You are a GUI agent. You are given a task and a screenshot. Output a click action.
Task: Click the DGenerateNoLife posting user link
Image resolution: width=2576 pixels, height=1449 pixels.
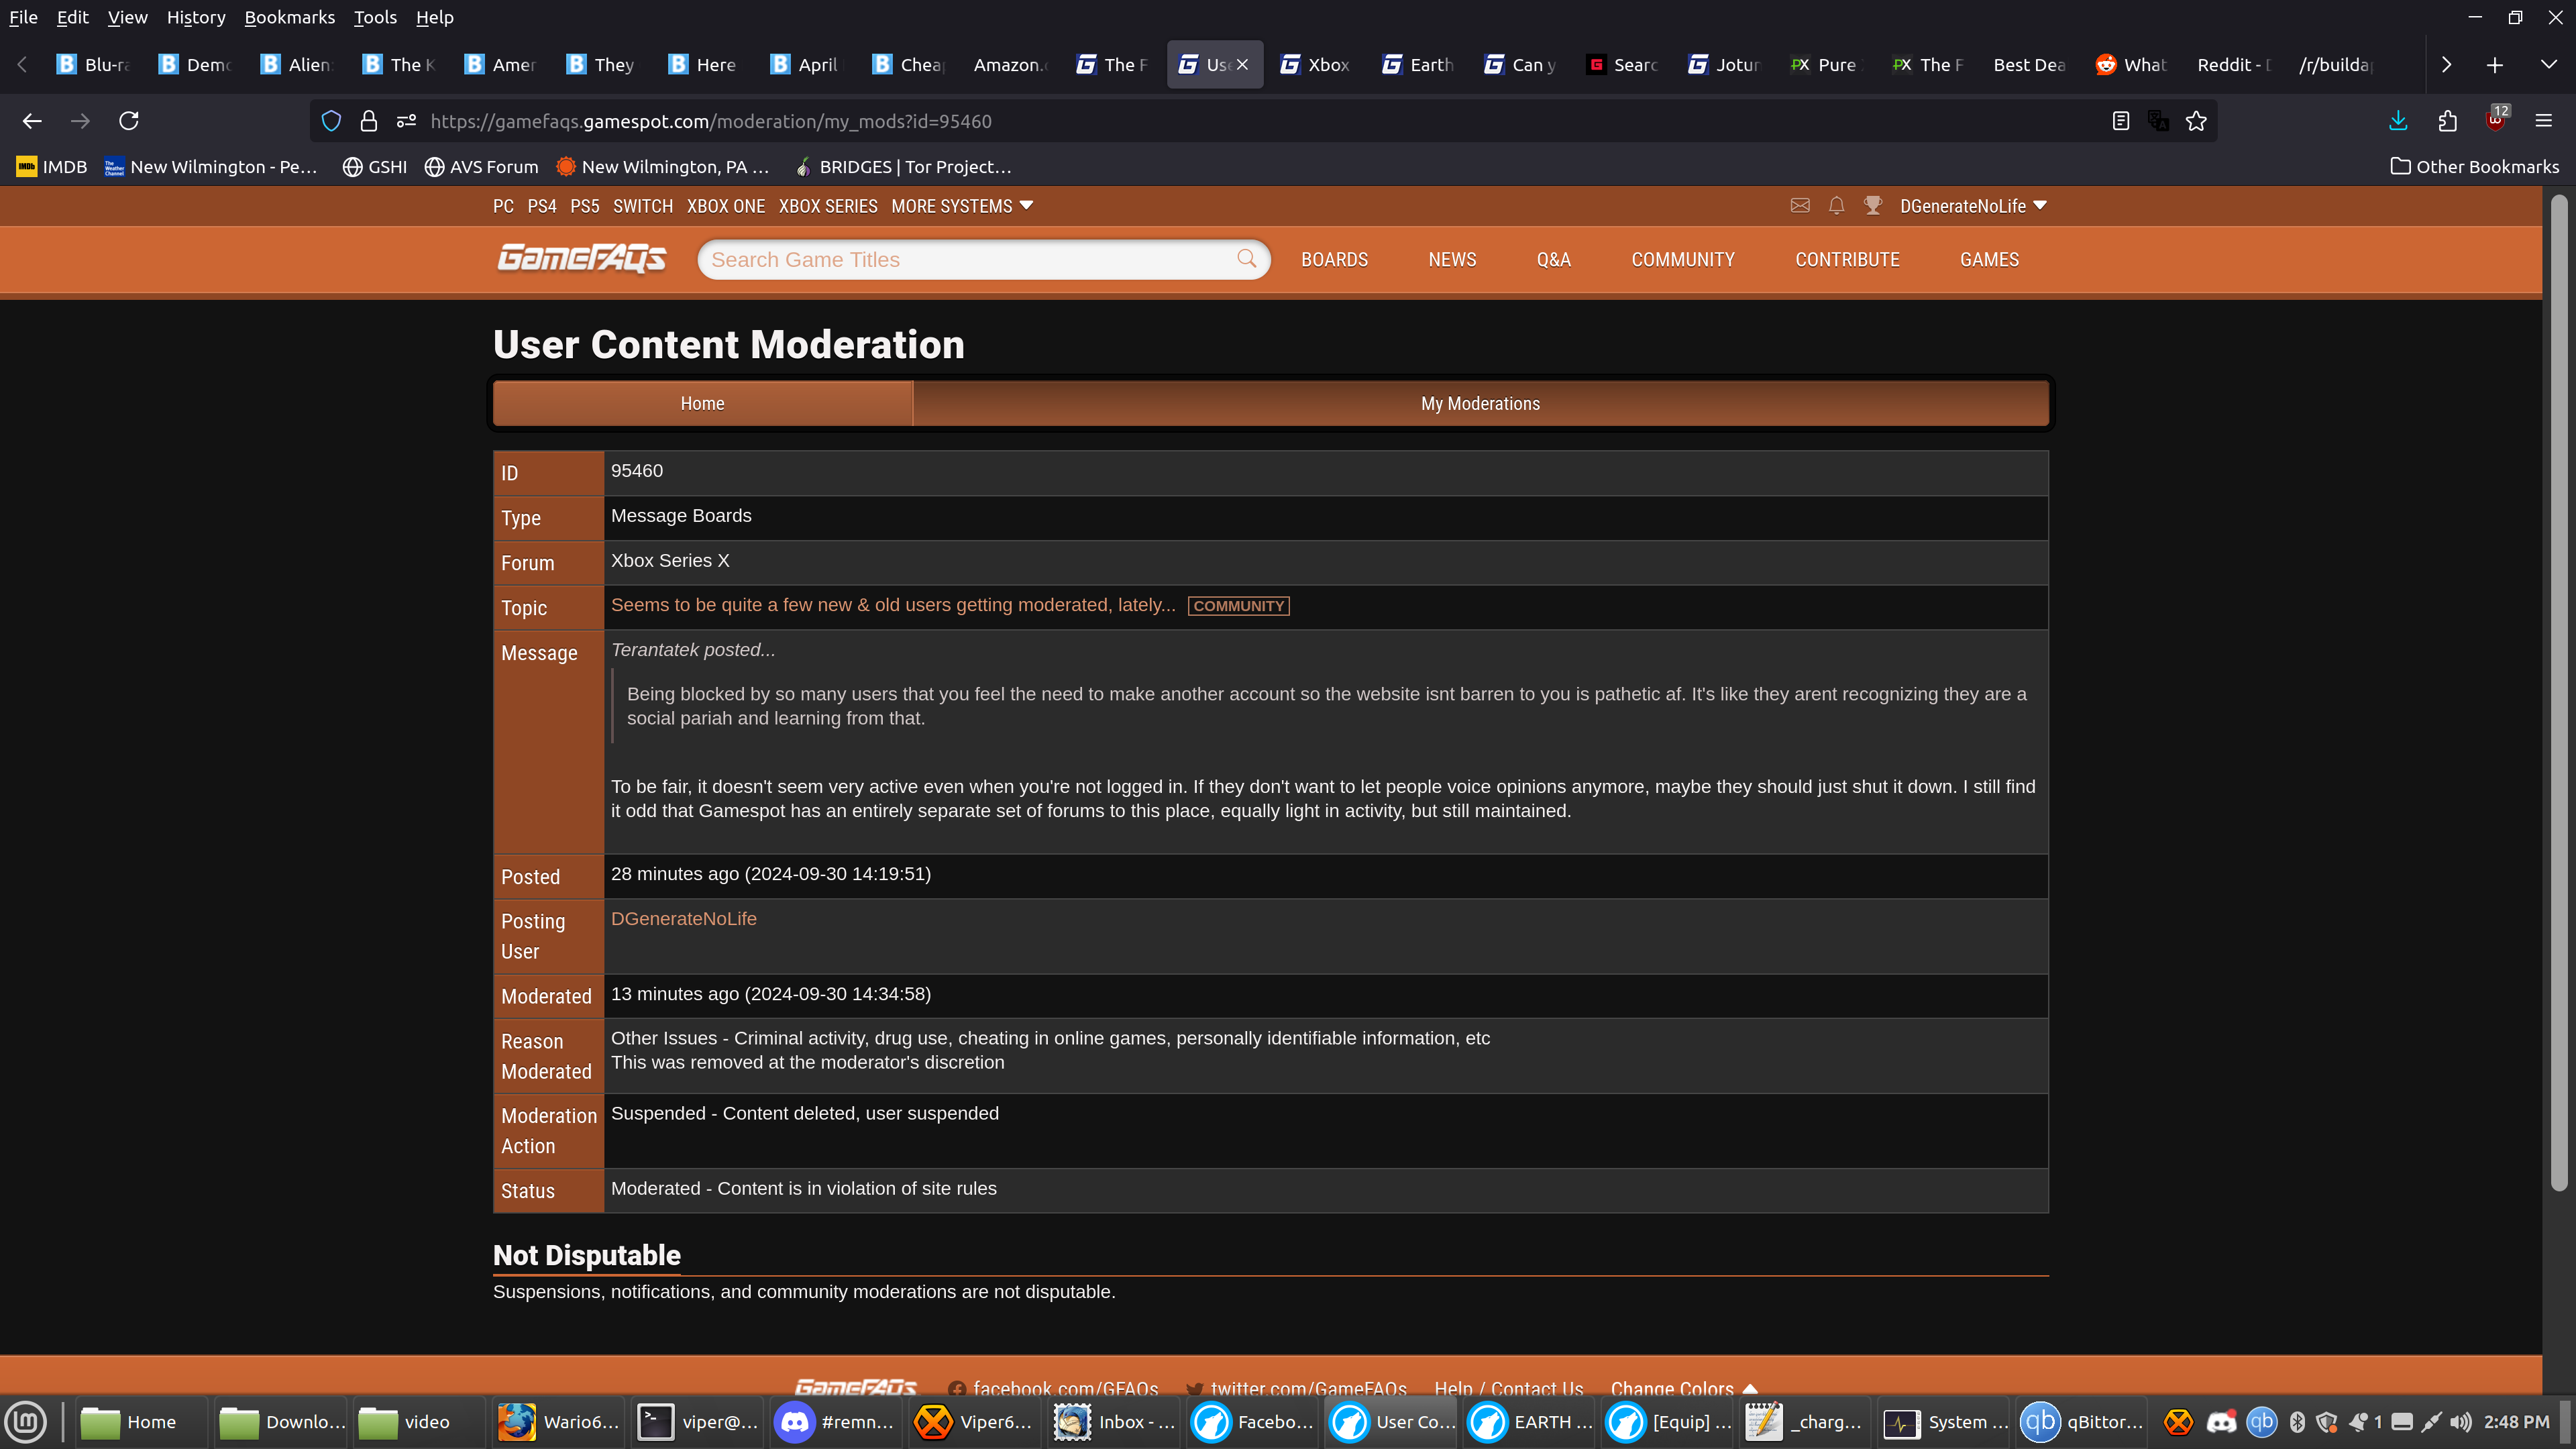(683, 918)
